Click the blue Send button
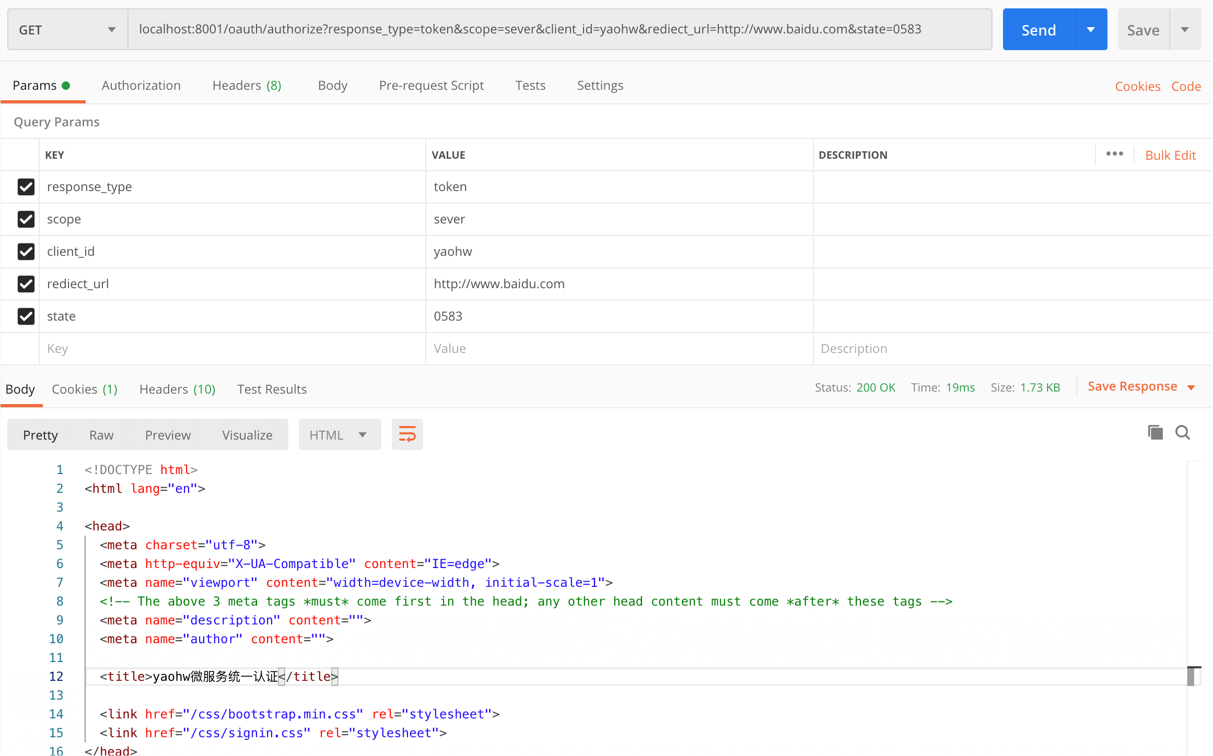This screenshot has width=1213, height=756. tap(1039, 30)
